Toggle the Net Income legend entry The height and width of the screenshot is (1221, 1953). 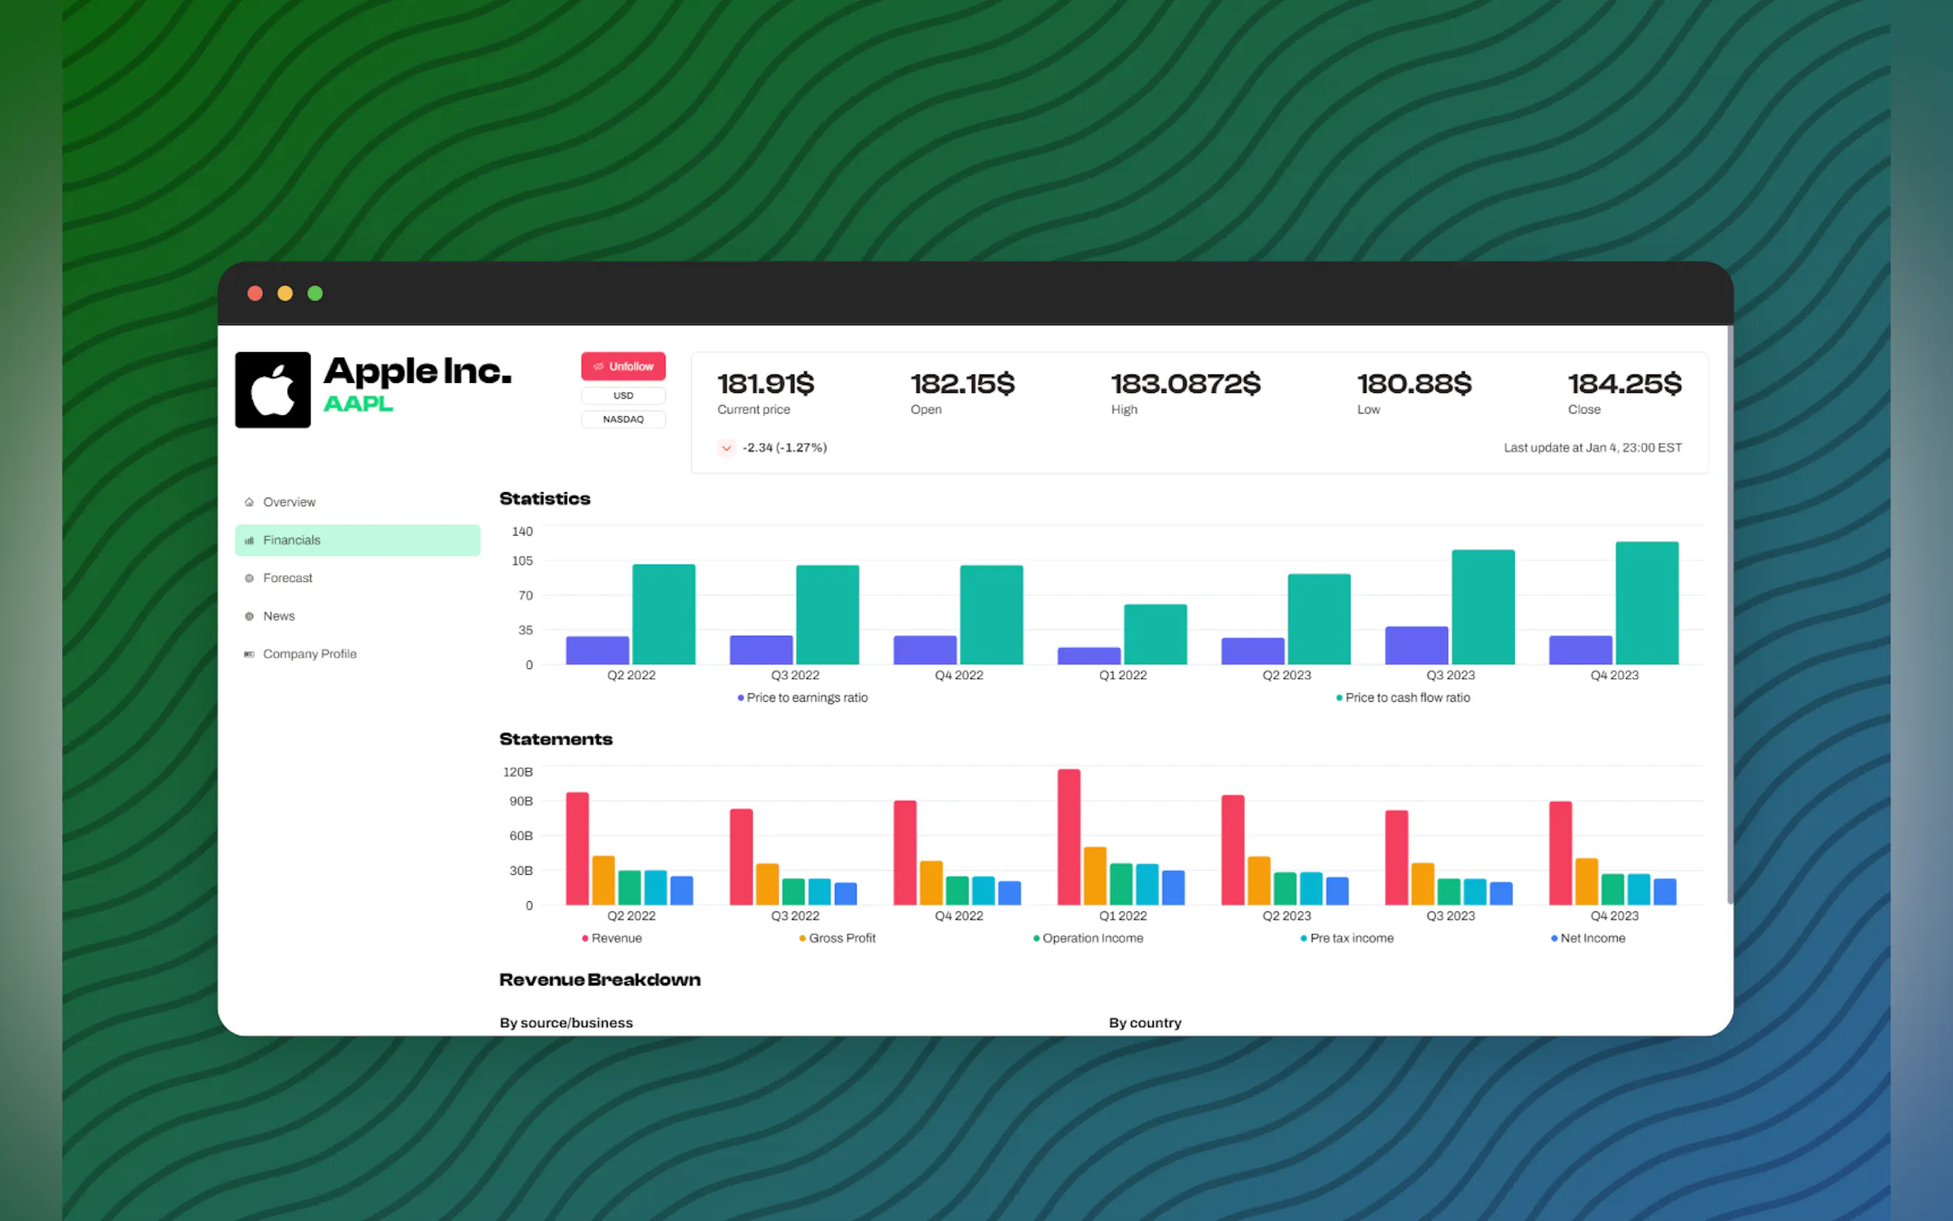pyautogui.click(x=1587, y=938)
